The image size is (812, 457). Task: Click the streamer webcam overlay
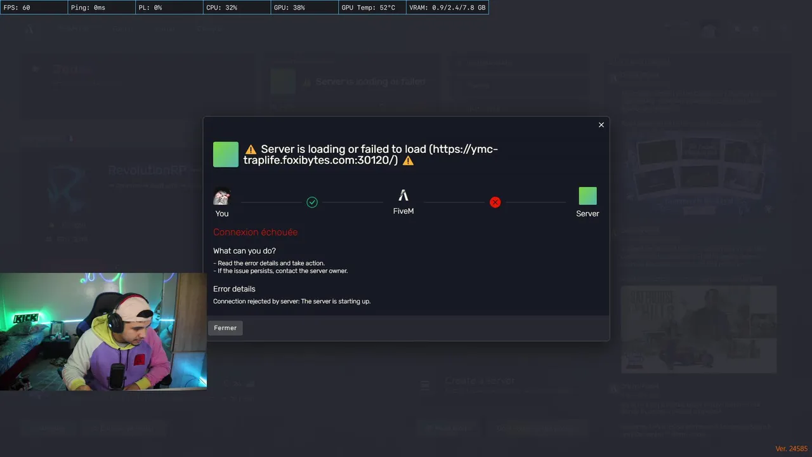(103, 331)
